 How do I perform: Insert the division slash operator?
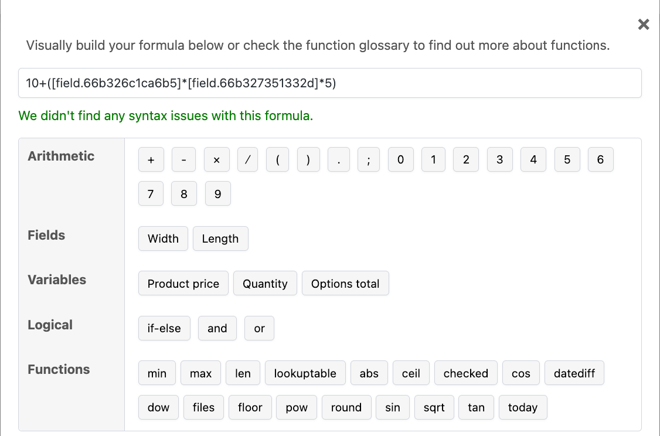[247, 159]
